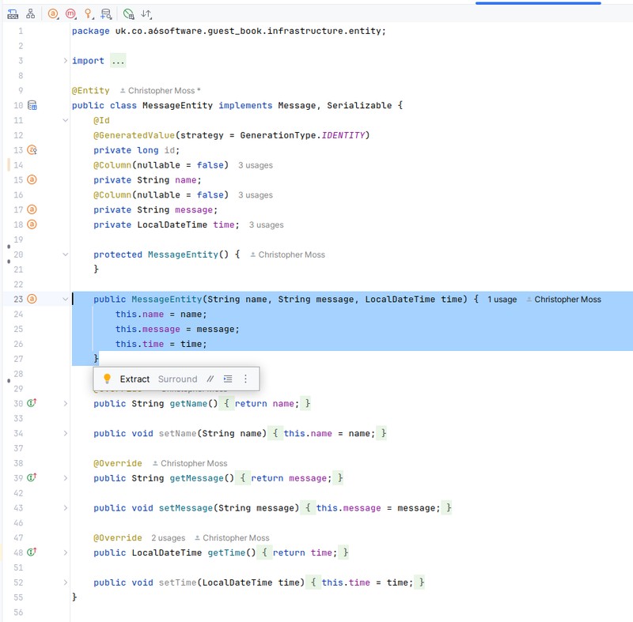
Task: Select the comment (//) option in the popup
Action: [x=210, y=379]
